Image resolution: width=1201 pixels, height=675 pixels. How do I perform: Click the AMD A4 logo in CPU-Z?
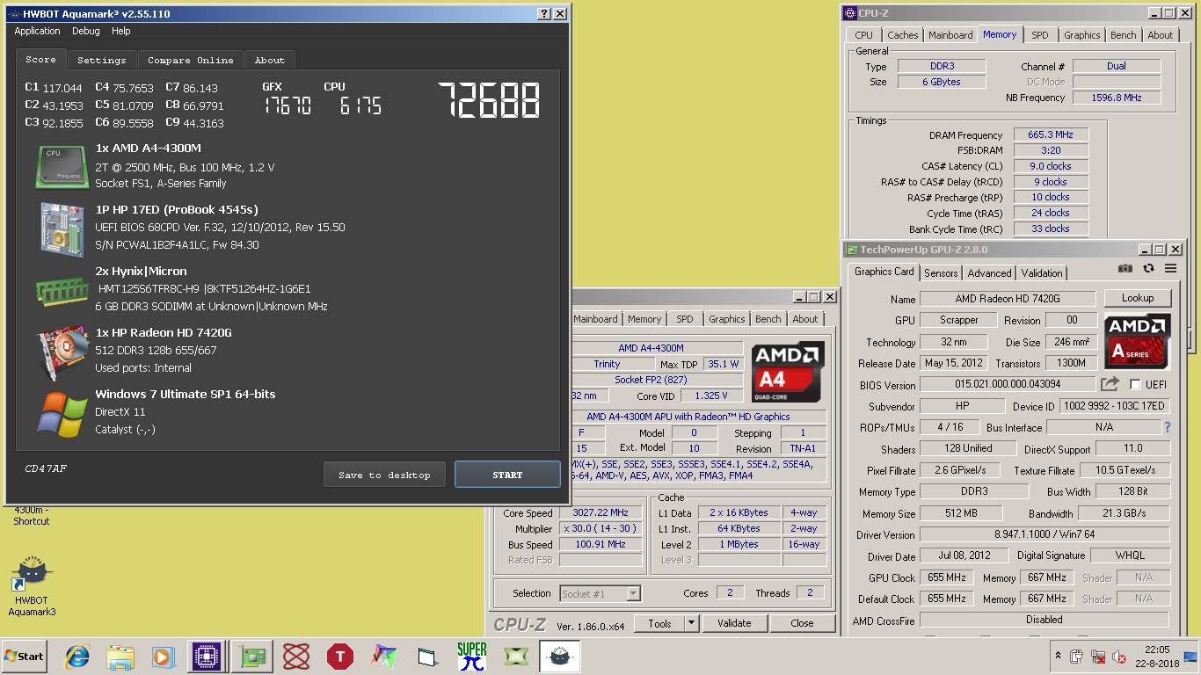coord(788,372)
